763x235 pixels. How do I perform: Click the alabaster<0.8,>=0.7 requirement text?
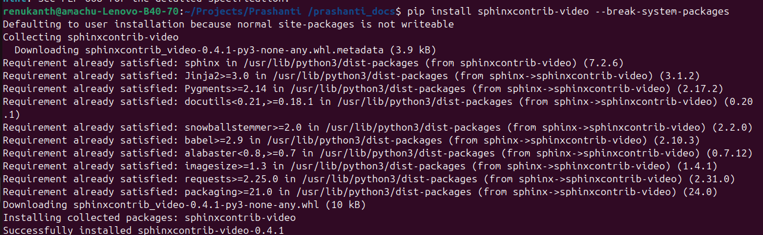(240, 153)
